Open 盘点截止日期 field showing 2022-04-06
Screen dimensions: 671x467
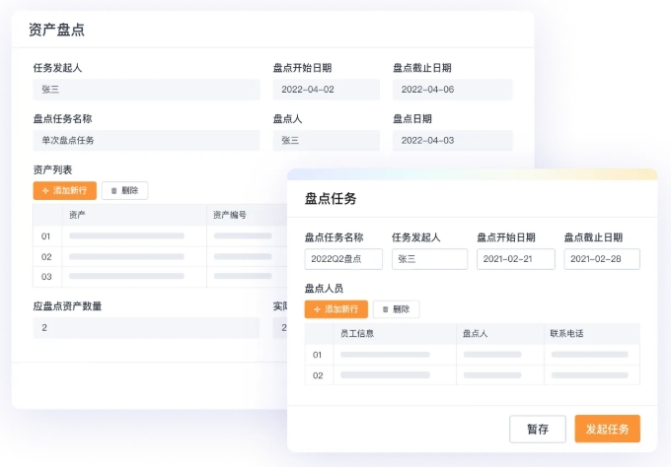pyautogui.click(x=452, y=90)
